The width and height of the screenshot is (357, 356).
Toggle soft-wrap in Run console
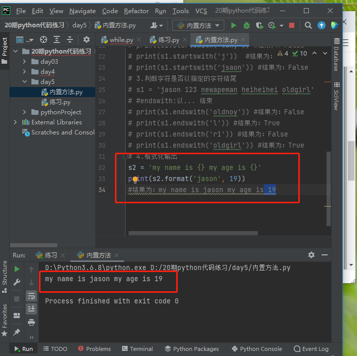click(31, 296)
